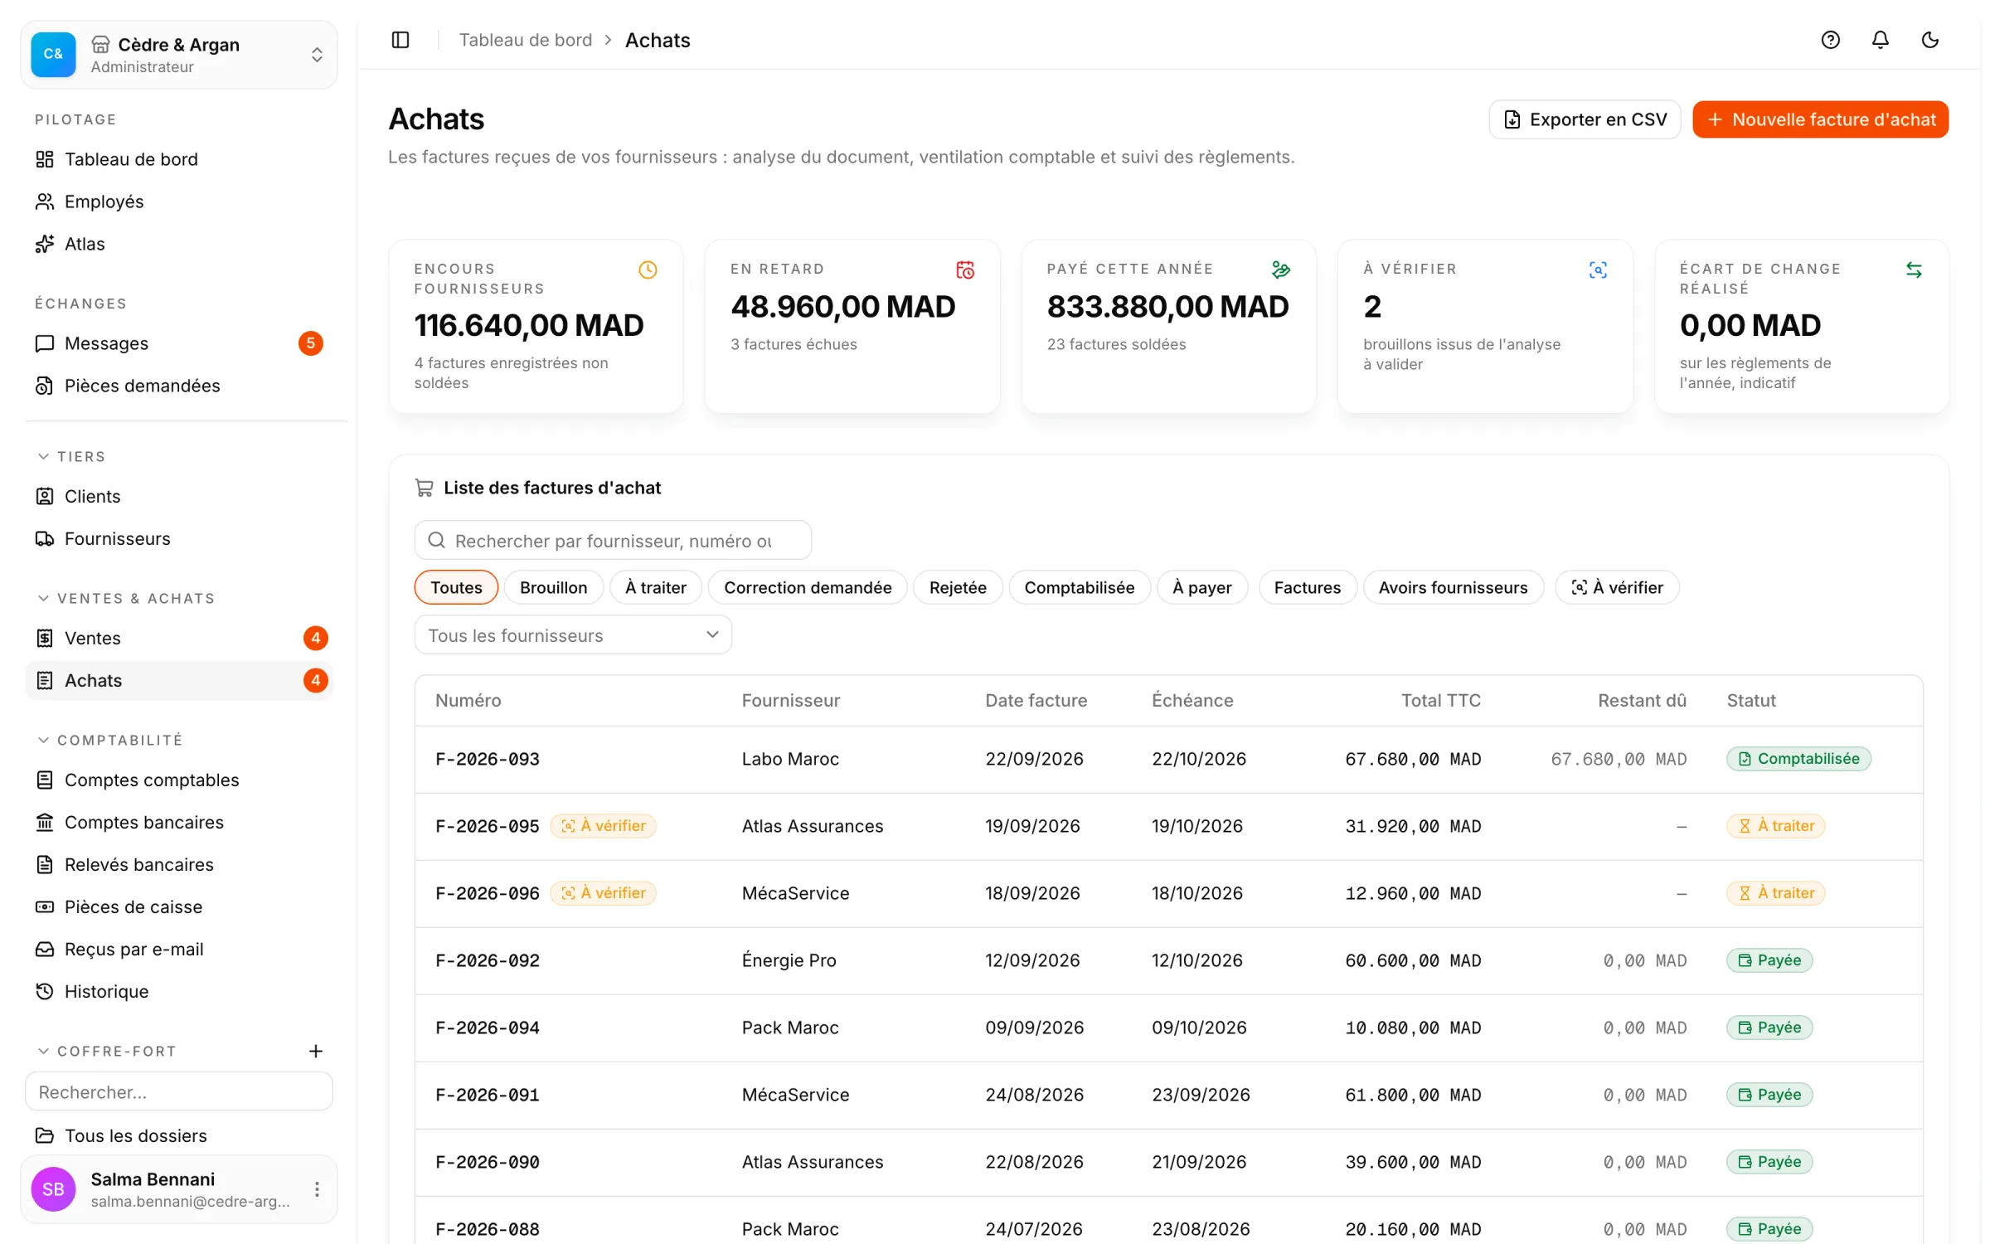This screenshot has height=1244, width=1990.
Task: Click the Reçus par e-mail inbox icon
Action: (x=45, y=949)
